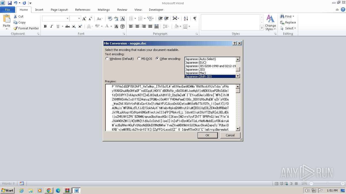This screenshot has height=194, width=346.
Task: Toggle Italic formatting
Action: click(51, 26)
